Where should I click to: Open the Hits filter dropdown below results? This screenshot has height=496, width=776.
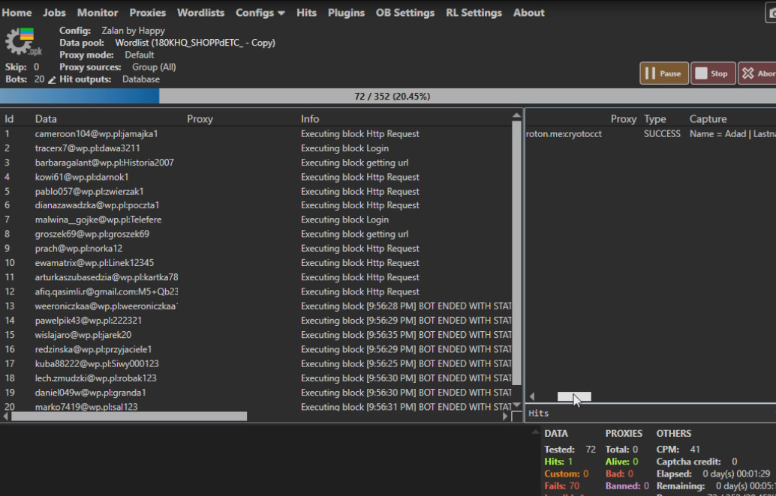tap(650, 413)
